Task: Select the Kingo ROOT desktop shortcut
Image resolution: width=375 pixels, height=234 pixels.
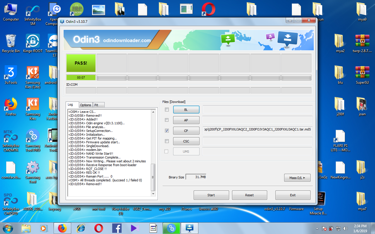Action: point(33,43)
